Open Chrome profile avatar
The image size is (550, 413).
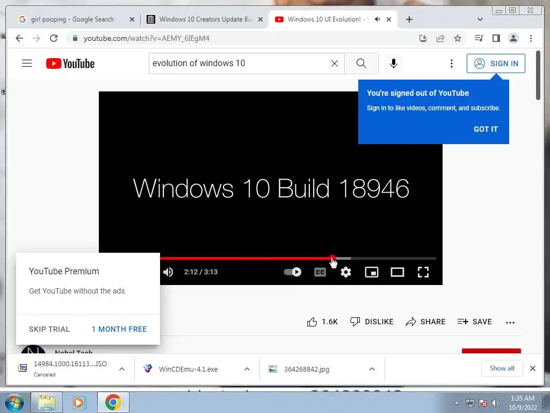pos(513,38)
